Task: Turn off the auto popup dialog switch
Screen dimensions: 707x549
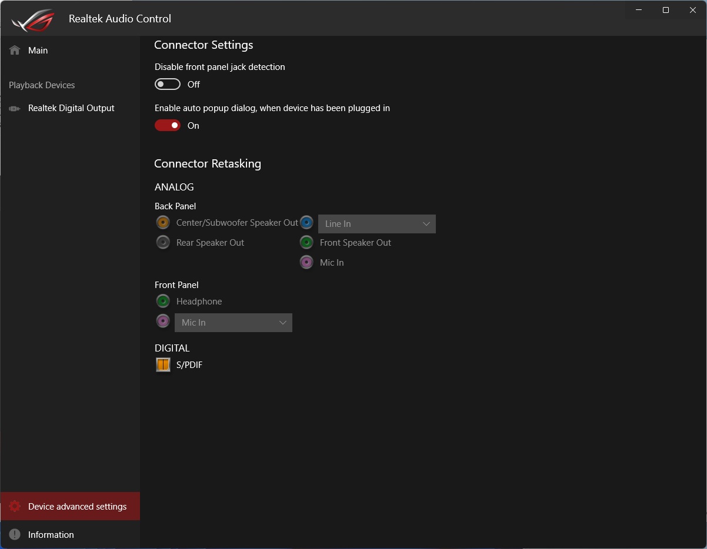Action: point(168,125)
